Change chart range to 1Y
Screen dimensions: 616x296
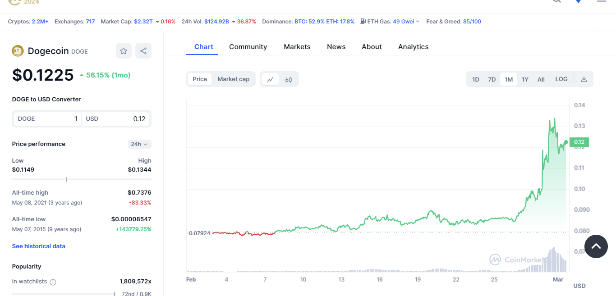(x=525, y=79)
